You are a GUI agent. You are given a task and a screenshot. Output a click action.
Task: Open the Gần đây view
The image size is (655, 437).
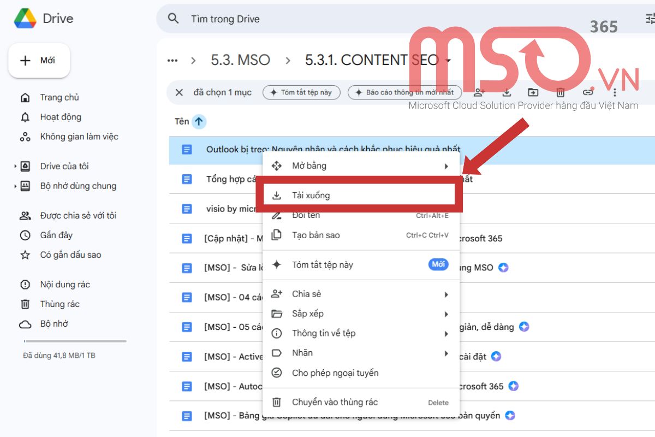tap(56, 235)
